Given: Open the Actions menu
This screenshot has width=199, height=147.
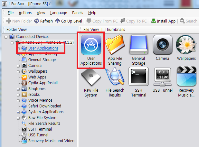Looking at the screenshot, I should coord(25,13).
